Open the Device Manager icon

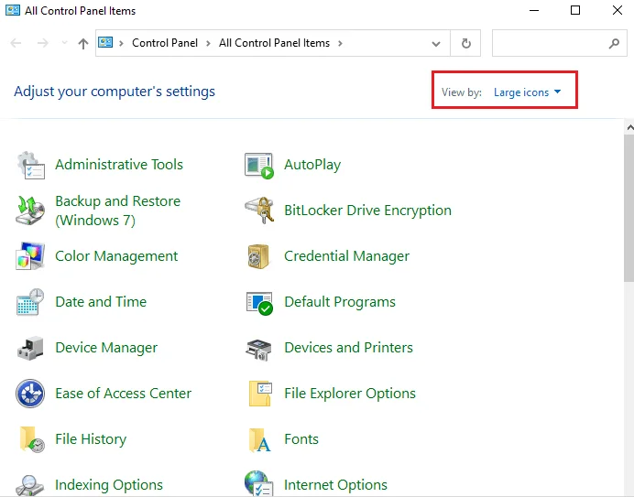tap(30, 348)
